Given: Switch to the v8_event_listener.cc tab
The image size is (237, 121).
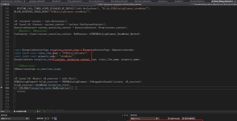Looking at the screenshot, I should click(197, 1).
